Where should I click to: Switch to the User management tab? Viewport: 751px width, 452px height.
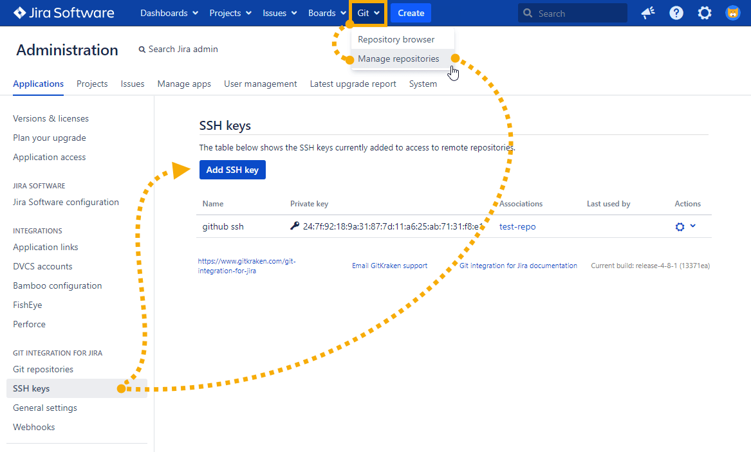(260, 84)
